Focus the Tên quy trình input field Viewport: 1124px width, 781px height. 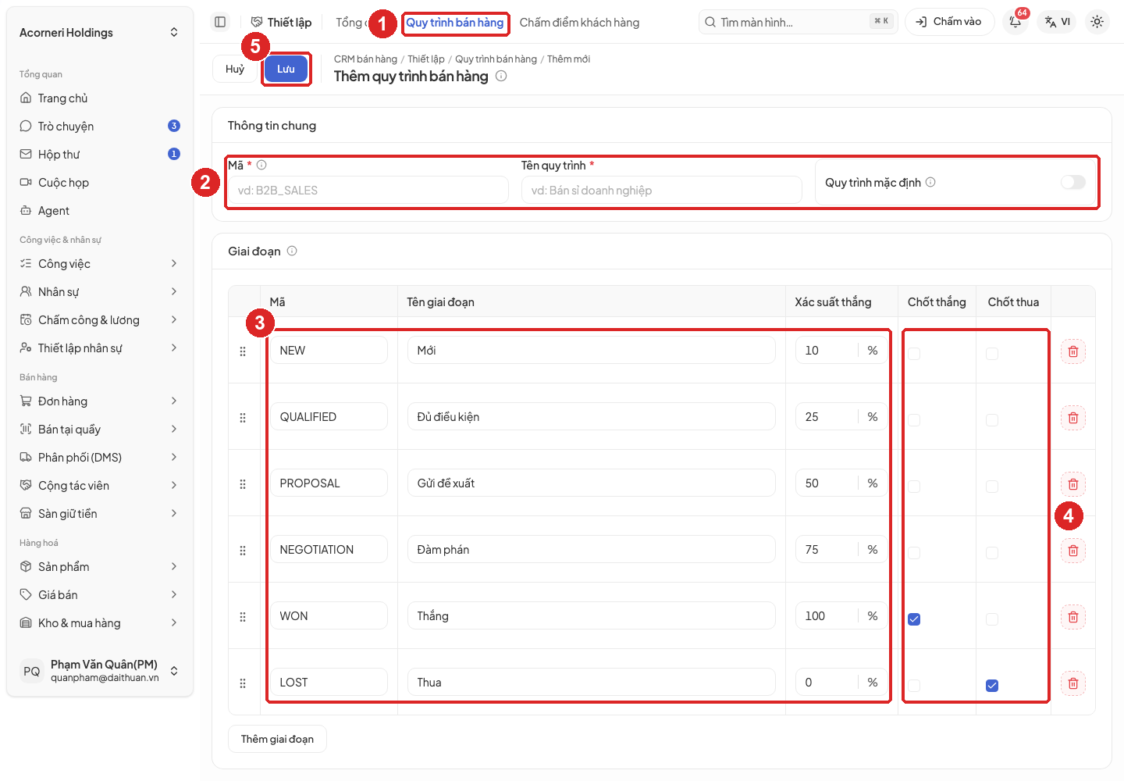661,190
